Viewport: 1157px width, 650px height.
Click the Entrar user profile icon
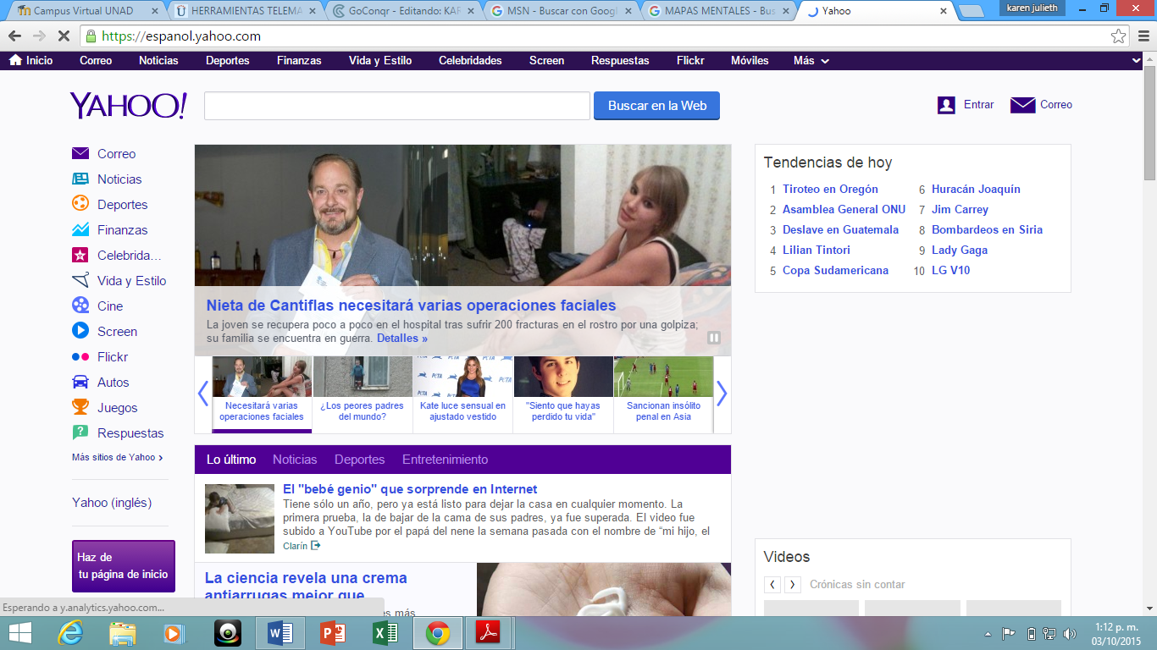coord(946,105)
